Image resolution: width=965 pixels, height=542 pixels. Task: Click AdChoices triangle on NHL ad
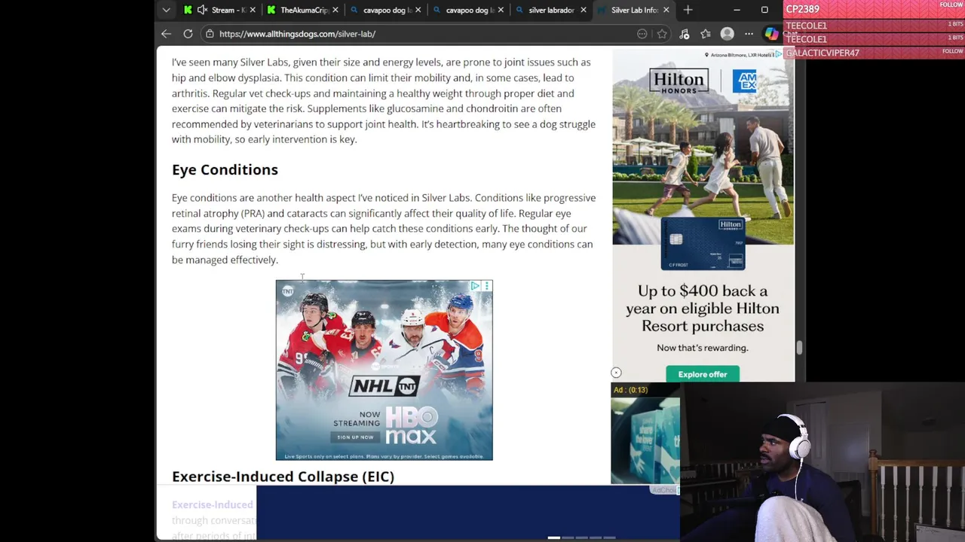tap(475, 286)
